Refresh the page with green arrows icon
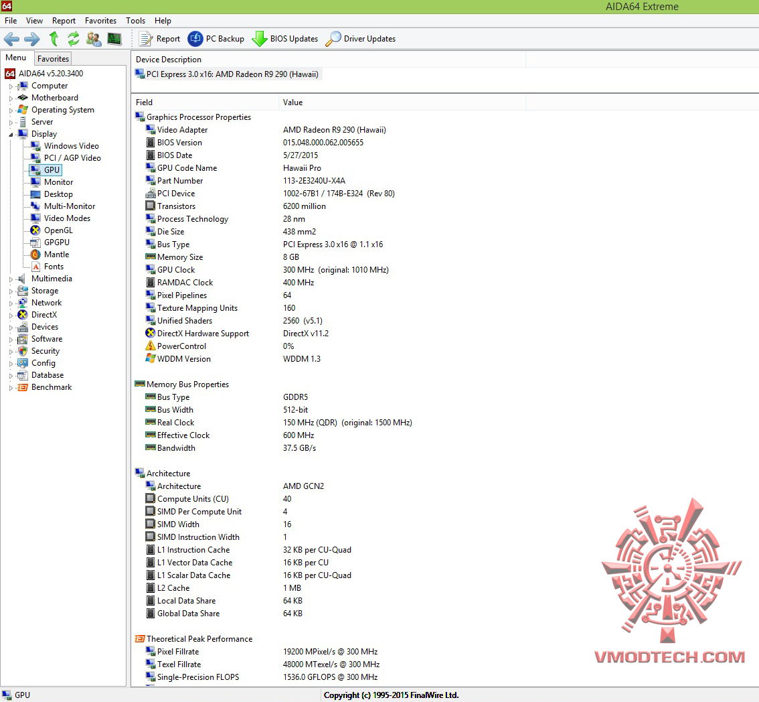759x702 pixels. coord(73,39)
